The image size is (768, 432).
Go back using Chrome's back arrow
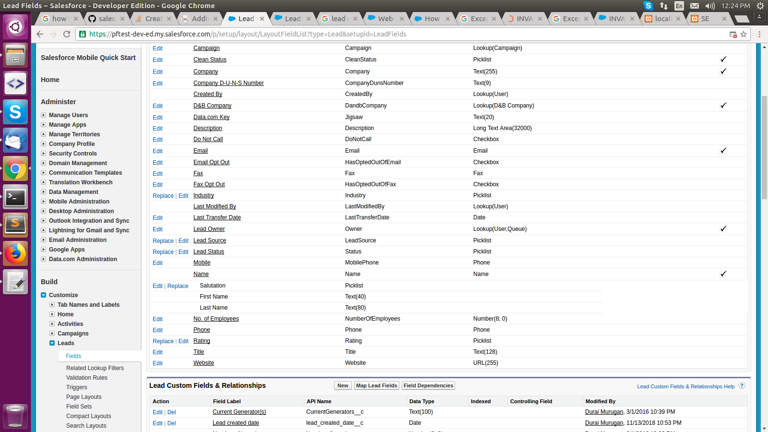pos(40,34)
